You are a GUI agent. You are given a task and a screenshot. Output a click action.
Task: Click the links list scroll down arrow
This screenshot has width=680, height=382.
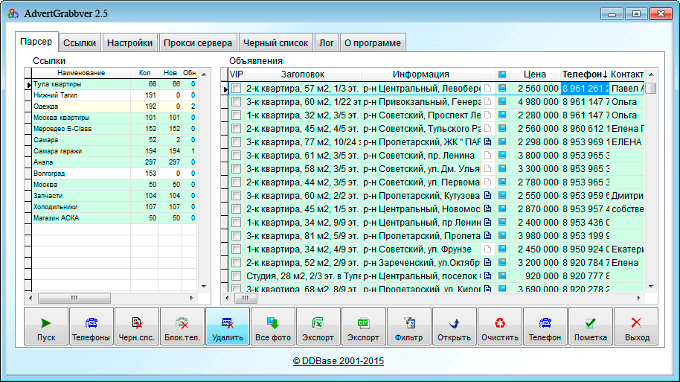tap(204, 287)
